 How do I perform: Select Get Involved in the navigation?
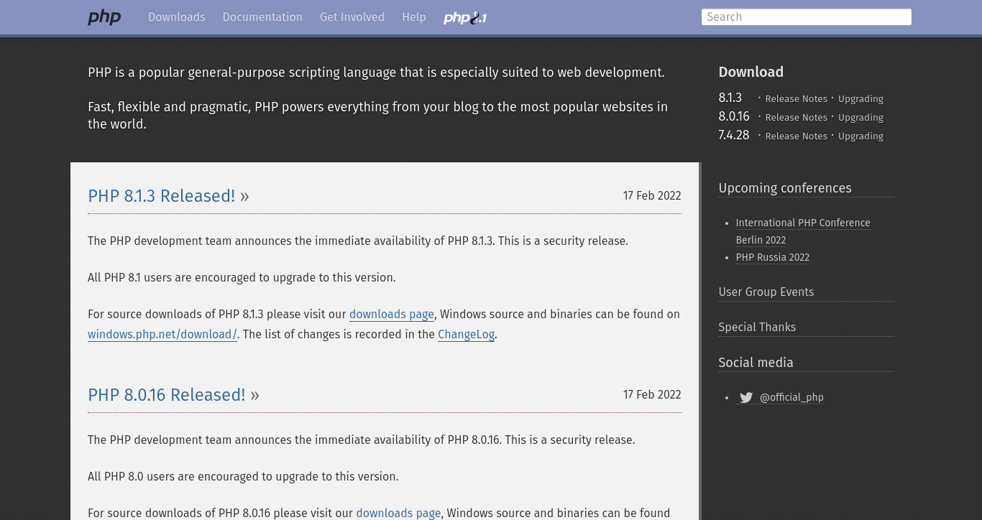click(x=352, y=17)
